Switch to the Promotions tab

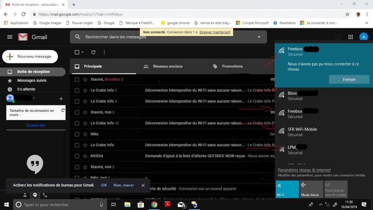(x=232, y=66)
